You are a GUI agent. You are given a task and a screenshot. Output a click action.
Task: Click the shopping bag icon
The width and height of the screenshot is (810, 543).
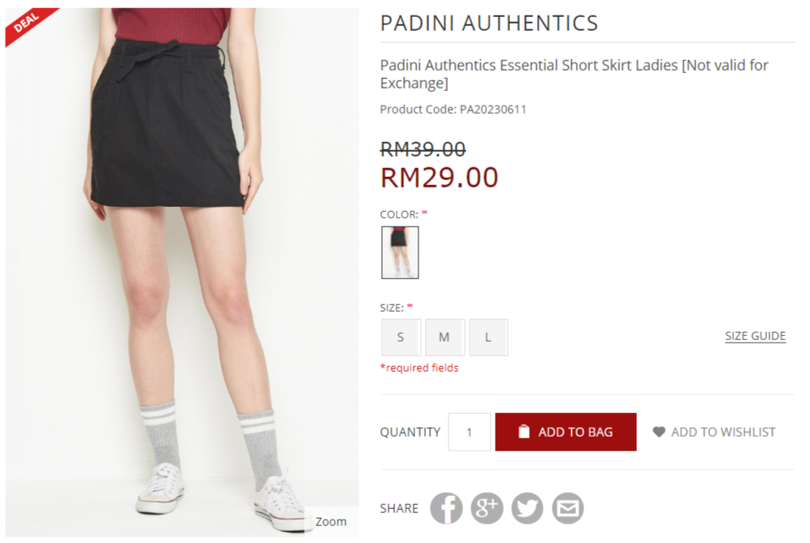point(524,432)
